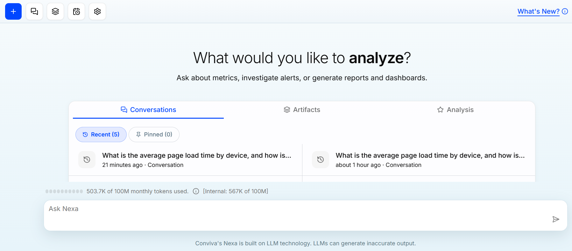Switch to the Analysis tab
This screenshot has width=572, height=251.
tap(455, 110)
